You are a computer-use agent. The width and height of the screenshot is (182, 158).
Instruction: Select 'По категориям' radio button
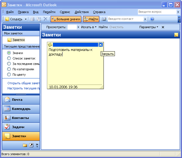9,69
